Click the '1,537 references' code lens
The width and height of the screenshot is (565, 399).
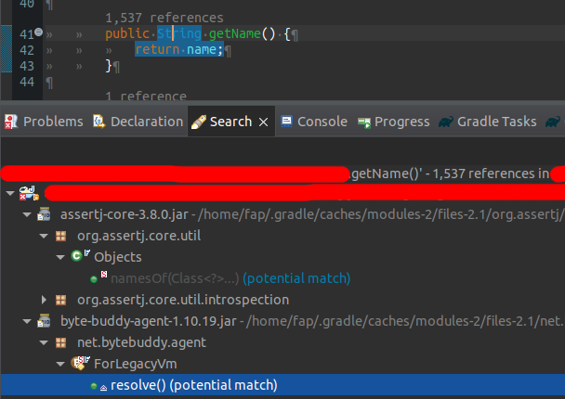tap(164, 18)
